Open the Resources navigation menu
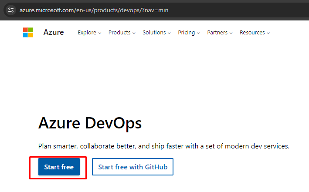This screenshot has width=309, height=192. point(252,33)
